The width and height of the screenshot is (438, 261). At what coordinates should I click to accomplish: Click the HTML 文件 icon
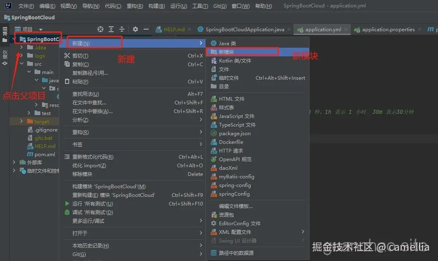(x=214, y=99)
